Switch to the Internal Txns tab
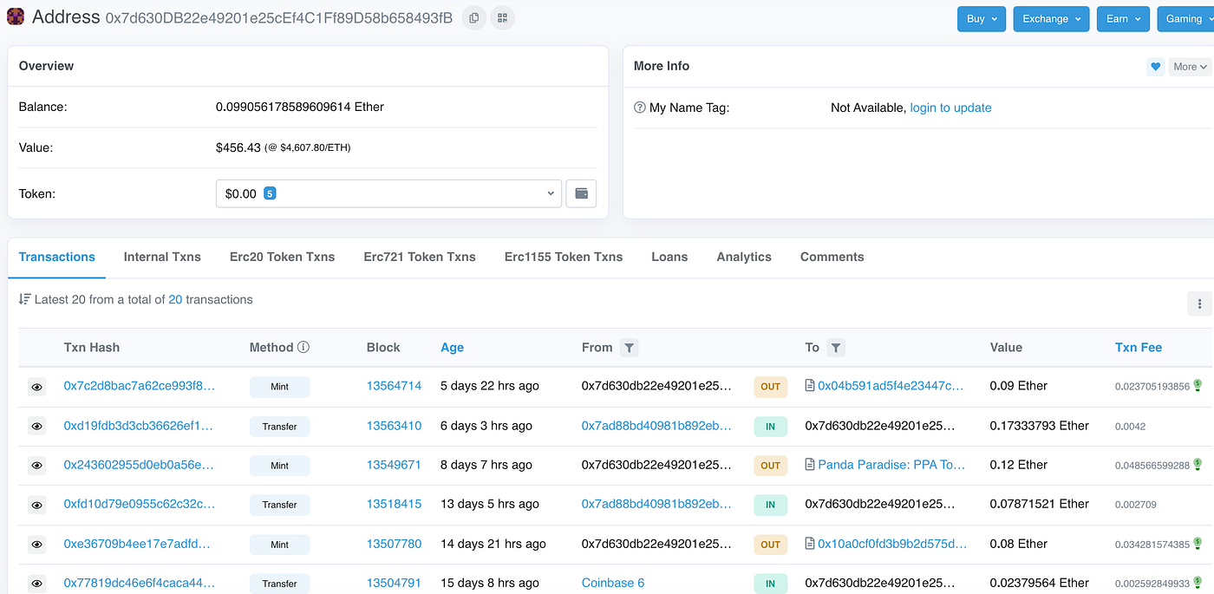 (162, 257)
